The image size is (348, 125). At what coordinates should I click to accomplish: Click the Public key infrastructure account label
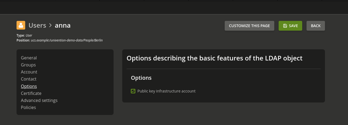(166, 91)
